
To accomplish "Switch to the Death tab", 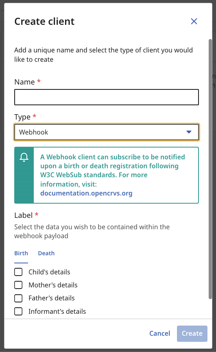I will (x=46, y=253).
